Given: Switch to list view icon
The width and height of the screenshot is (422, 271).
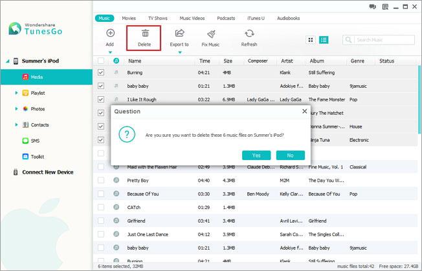Looking at the screenshot, I should pyautogui.click(x=324, y=40).
